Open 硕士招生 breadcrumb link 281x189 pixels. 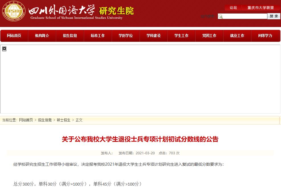pos(63,120)
